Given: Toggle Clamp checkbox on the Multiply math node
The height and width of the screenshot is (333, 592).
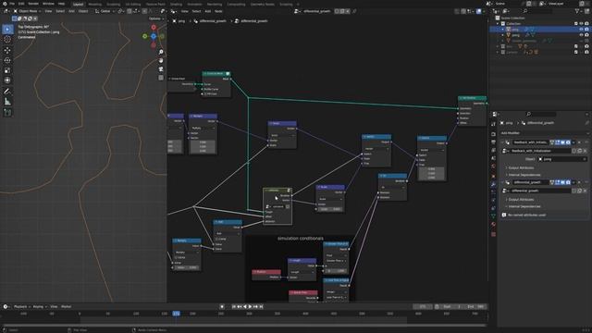Looking at the screenshot, I should pos(177,257).
